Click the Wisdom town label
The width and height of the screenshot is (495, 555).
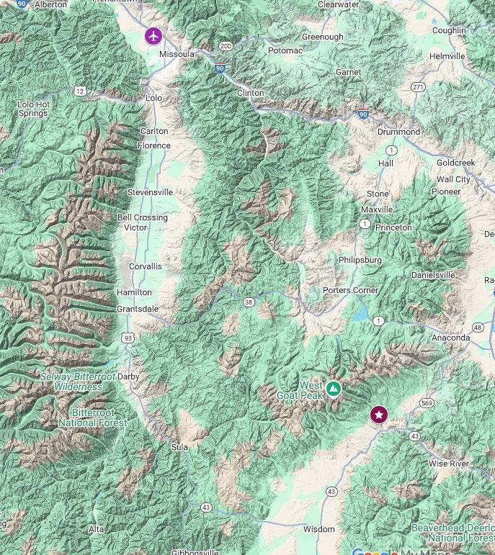click(319, 529)
